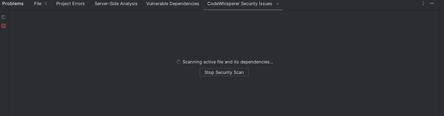444x116 pixels.
Task: Click the empty panel area below Stop Security Scan
Action: coord(224,97)
